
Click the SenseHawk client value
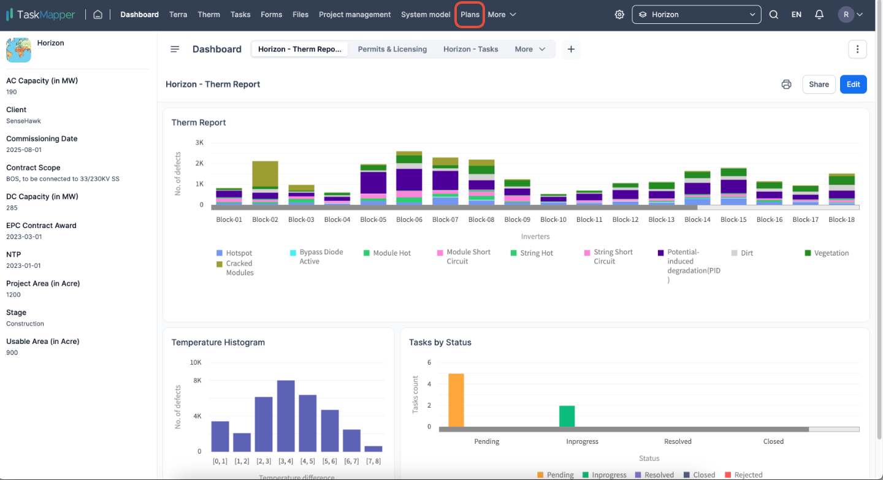pos(23,121)
